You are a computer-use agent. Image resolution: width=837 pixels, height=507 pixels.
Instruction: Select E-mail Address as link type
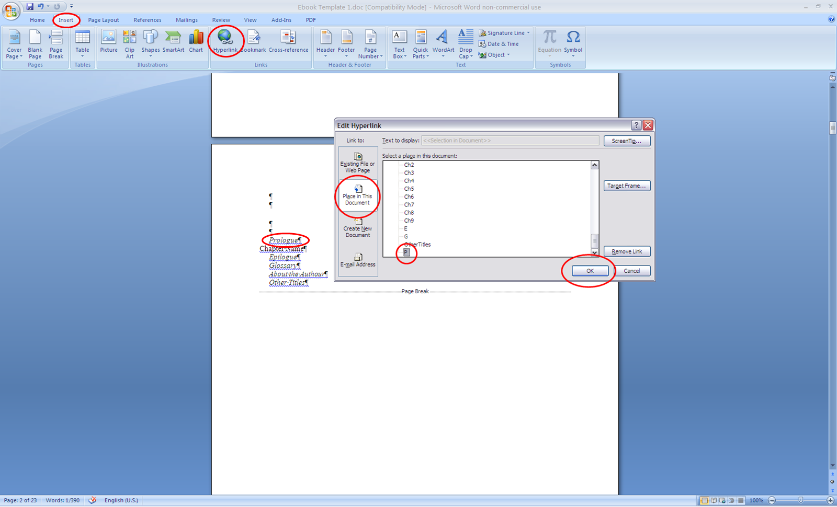point(357,260)
